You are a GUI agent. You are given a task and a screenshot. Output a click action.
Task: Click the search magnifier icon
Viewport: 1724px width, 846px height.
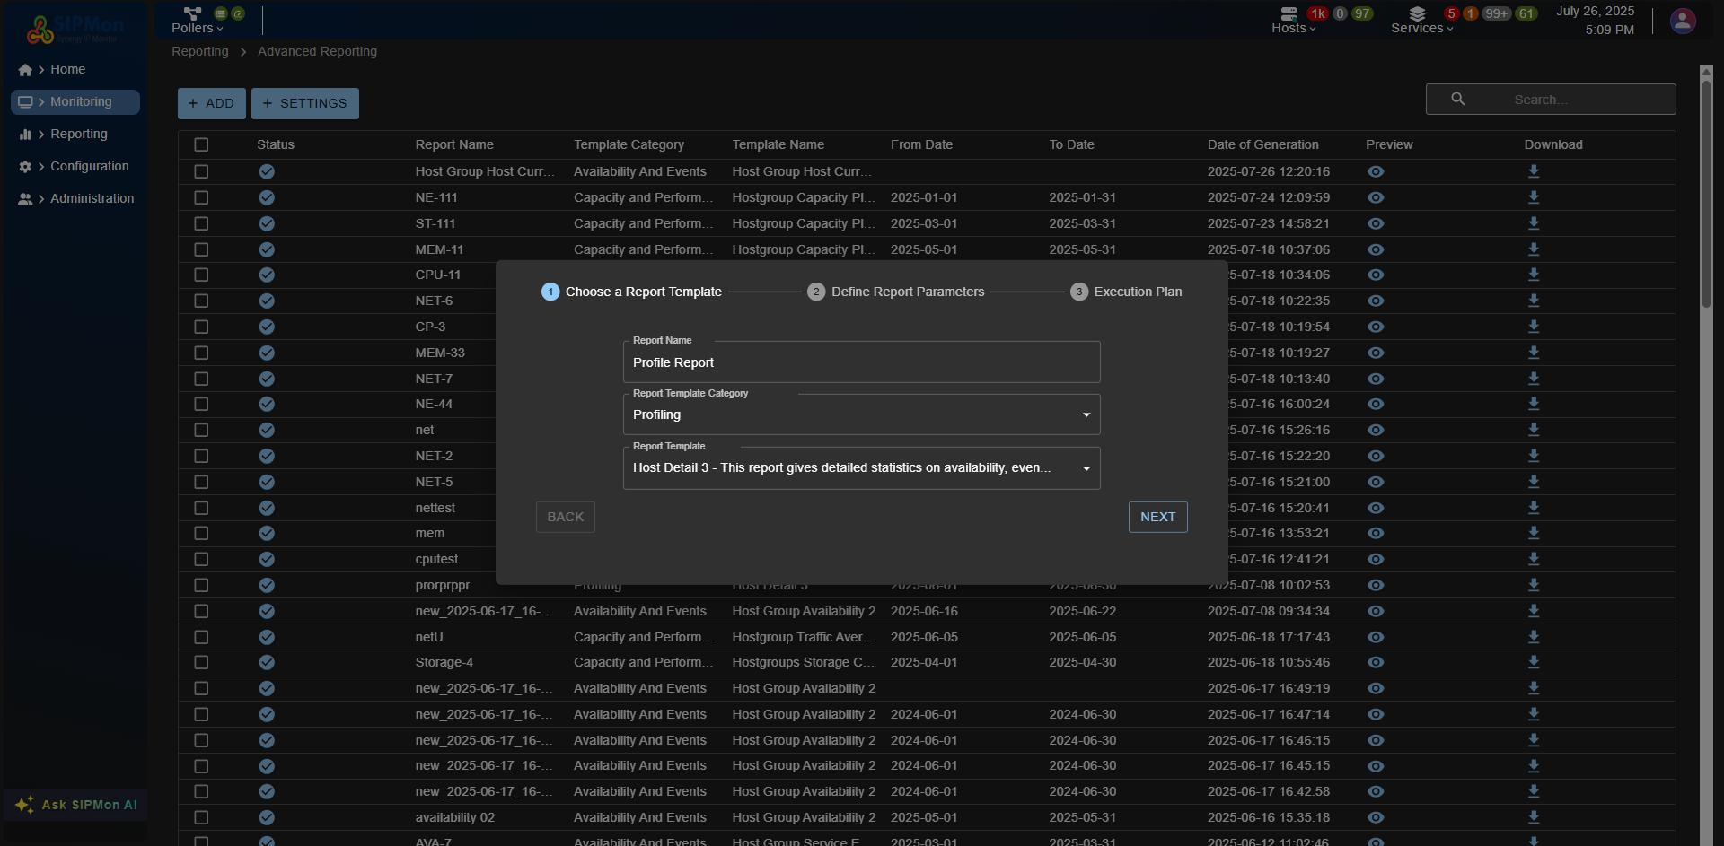point(1457,99)
